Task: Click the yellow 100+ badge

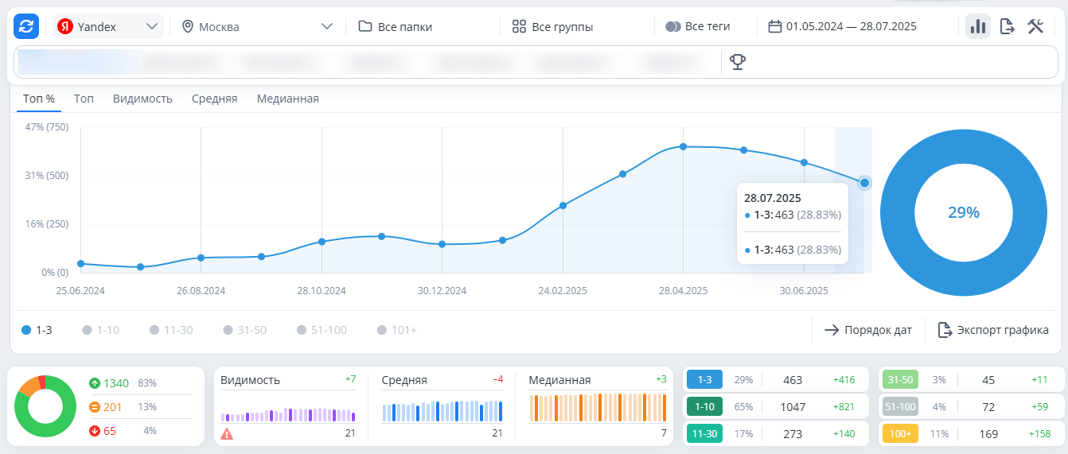Action: 900,434
